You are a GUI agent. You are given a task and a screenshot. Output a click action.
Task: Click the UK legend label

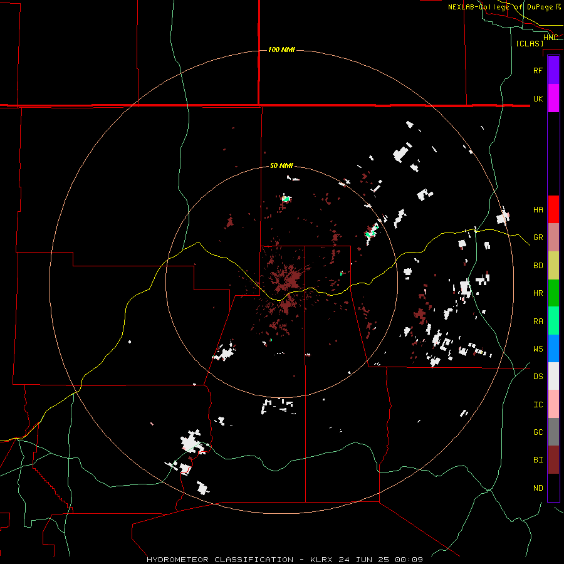coord(538,98)
